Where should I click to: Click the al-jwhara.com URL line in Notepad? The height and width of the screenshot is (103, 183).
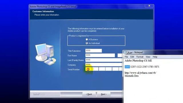click(x=140, y=73)
